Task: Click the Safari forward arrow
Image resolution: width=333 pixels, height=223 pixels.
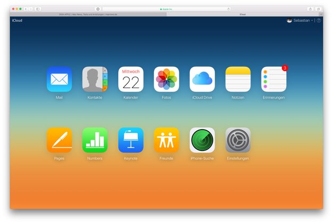Action: point(30,9)
